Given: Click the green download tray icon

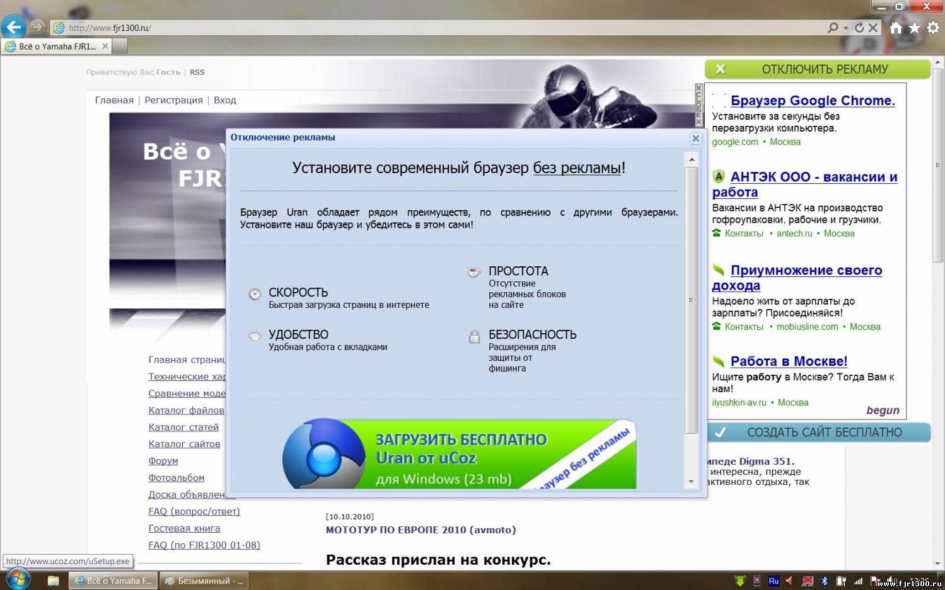Looking at the screenshot, I should pyautogui.click(x=740, y=581).
